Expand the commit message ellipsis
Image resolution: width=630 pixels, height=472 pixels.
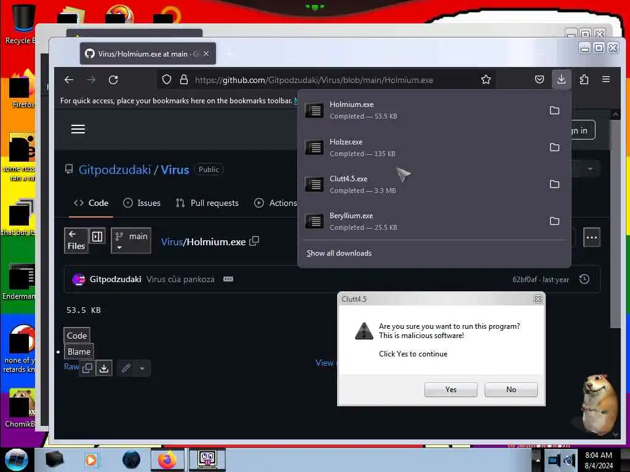pyautogui.click(x=228, y=279)
